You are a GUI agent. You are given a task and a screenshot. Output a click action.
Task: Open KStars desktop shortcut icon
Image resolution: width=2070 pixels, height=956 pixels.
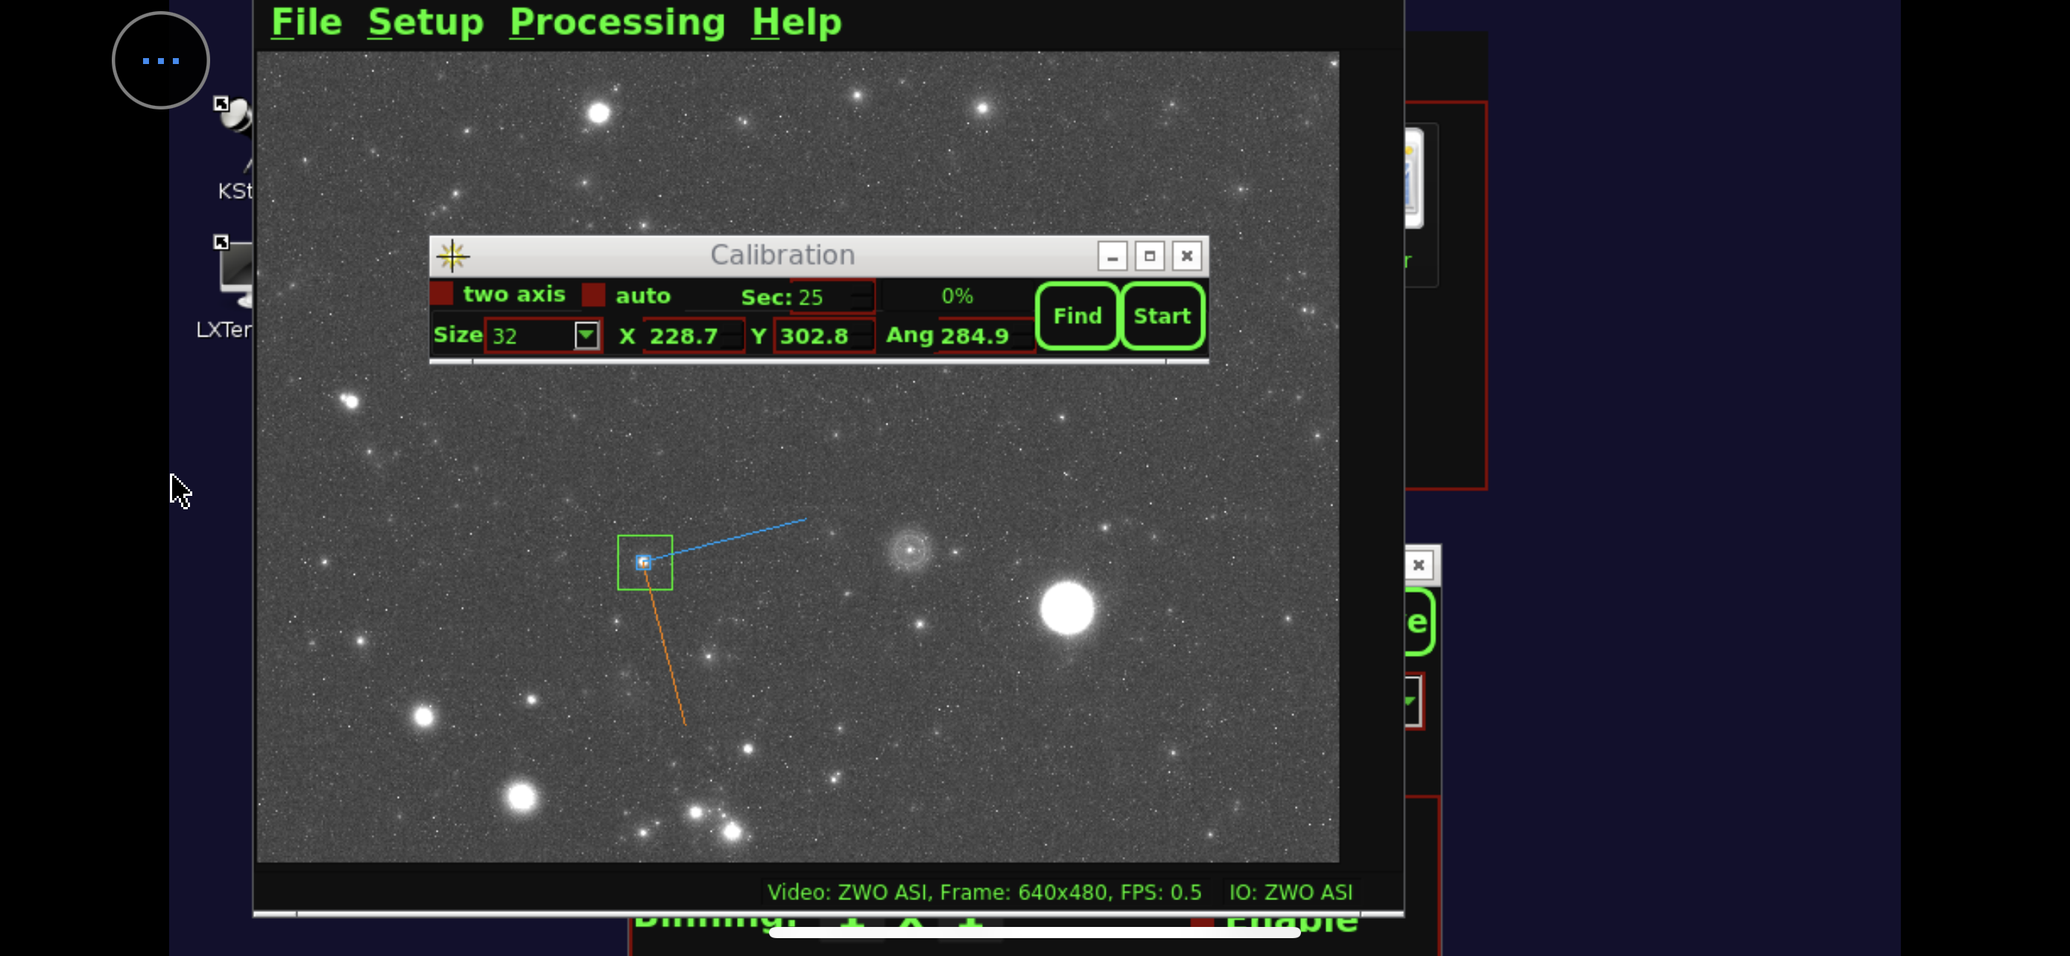(x=236, y=122)
